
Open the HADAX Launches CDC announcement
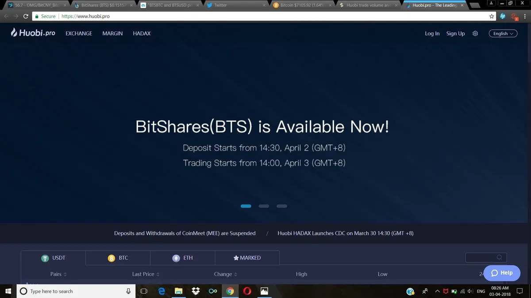346,233
